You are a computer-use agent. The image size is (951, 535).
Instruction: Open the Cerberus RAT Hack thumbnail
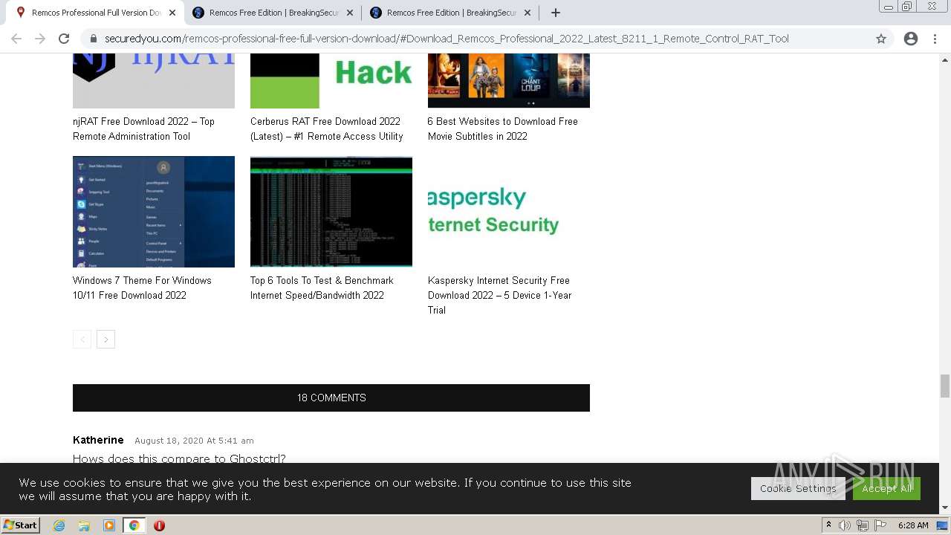pos(331,80)
